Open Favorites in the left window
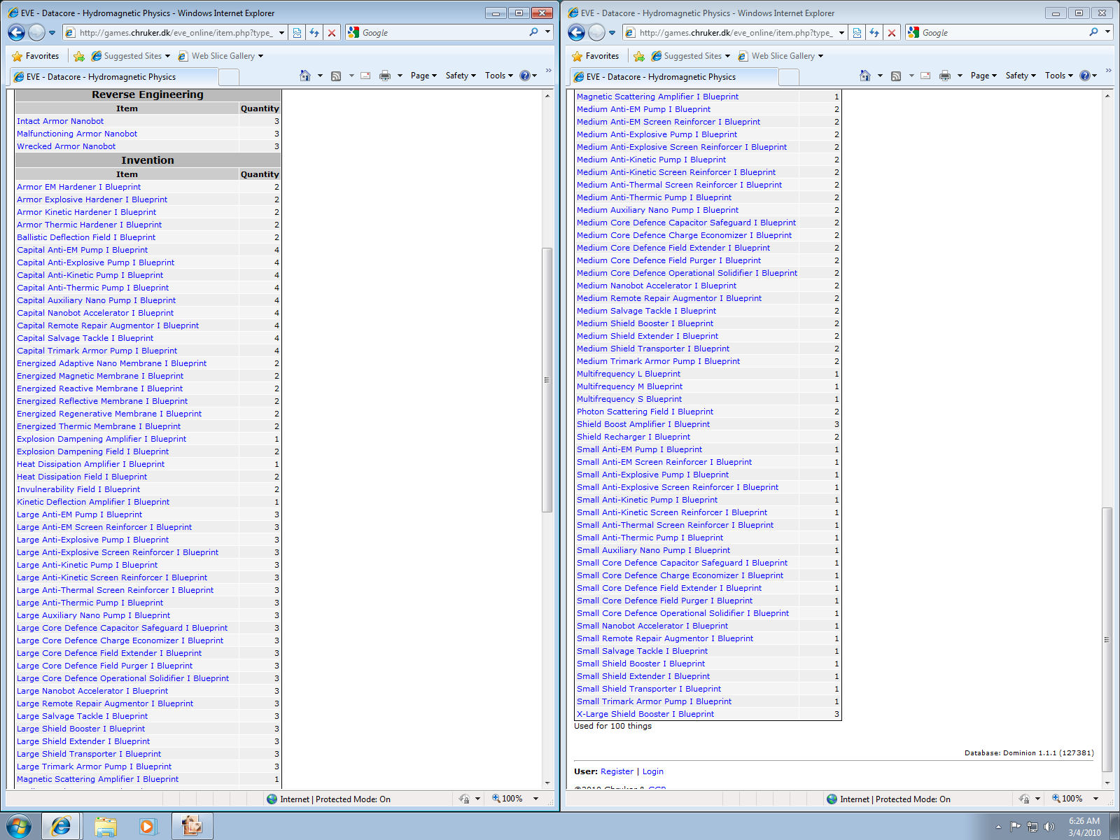 tap(36, 56)
